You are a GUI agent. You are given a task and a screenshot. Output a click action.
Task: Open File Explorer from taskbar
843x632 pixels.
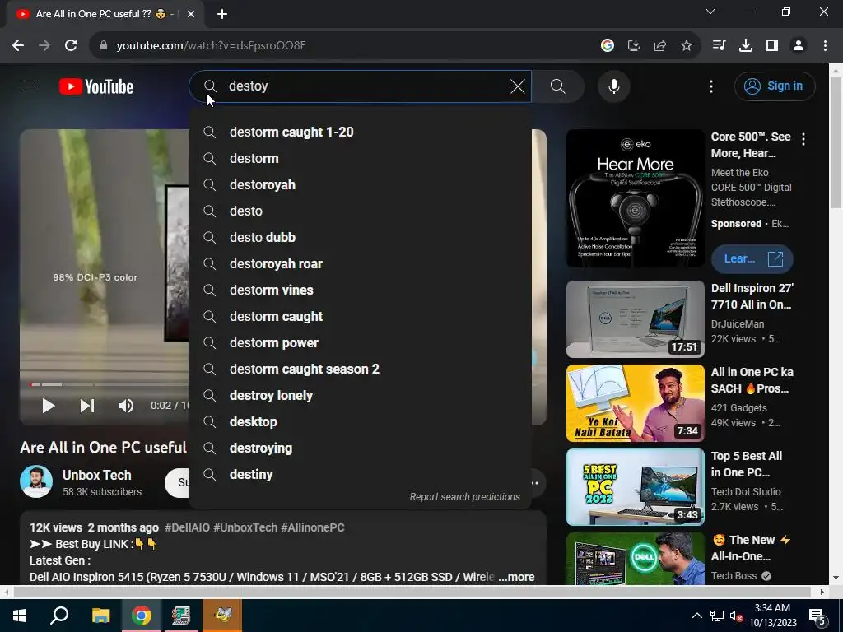tap(100, 616)
